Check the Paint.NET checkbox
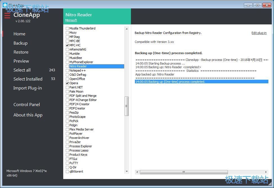 pyautogui.click(x=67, y=87)
